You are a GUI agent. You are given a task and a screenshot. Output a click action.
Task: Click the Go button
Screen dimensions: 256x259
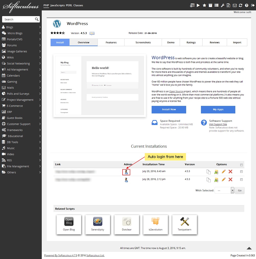(240, 190)
